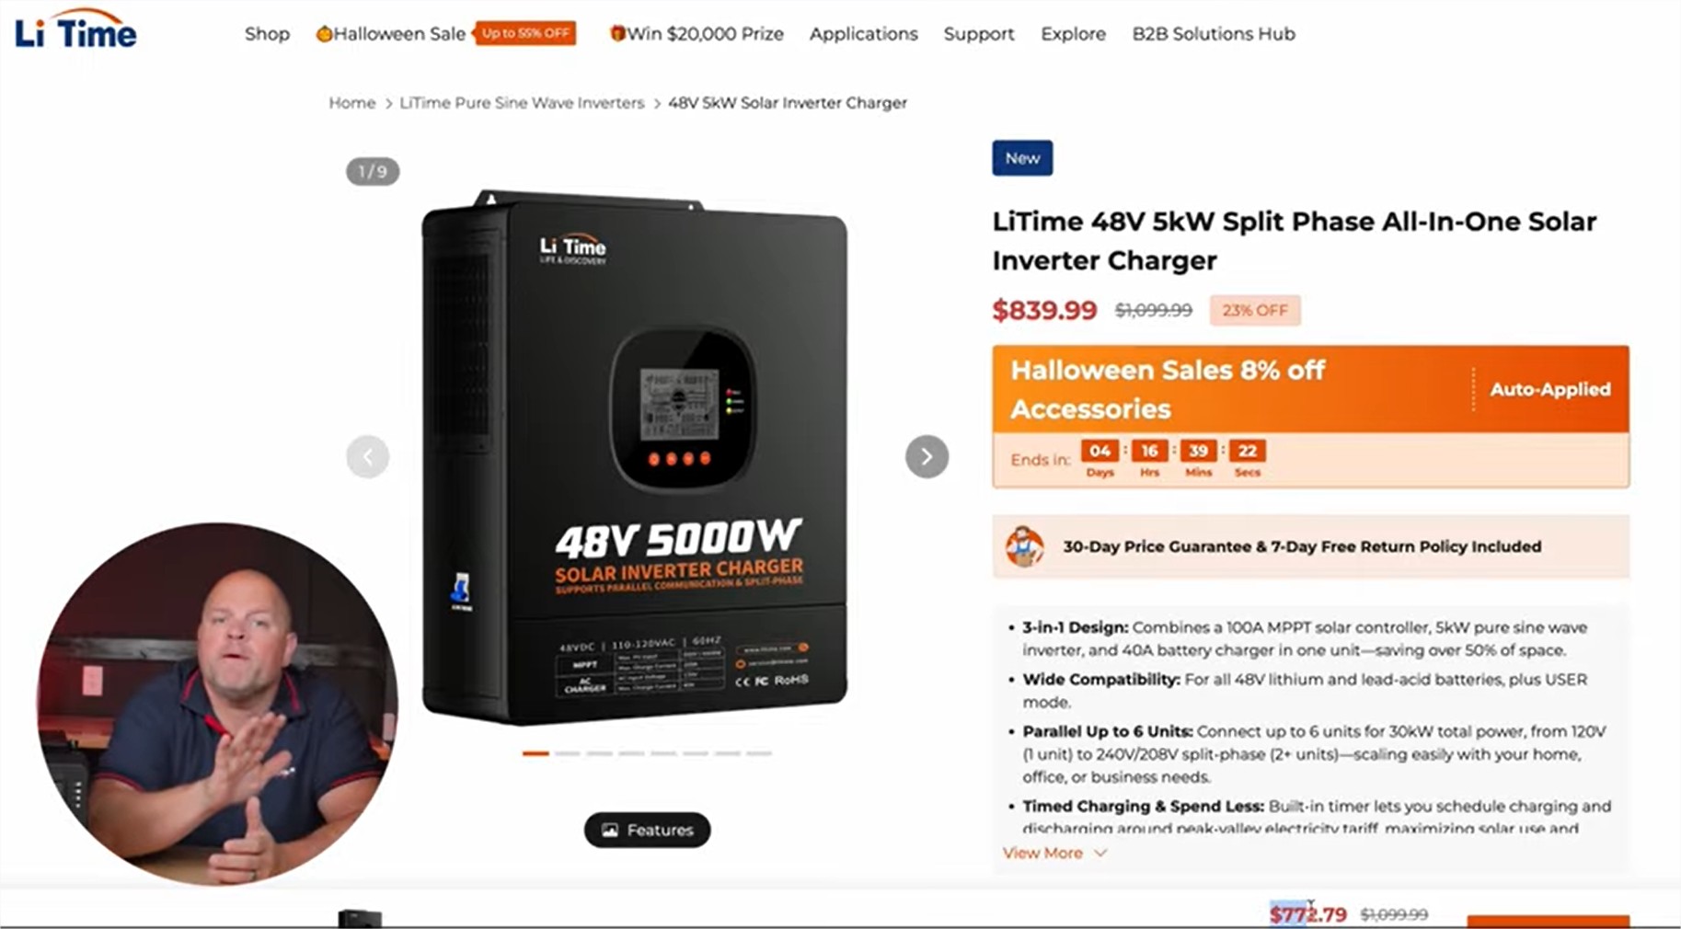
Task: Open B2B Solutions Hub
Action: tap(1214, 34)
